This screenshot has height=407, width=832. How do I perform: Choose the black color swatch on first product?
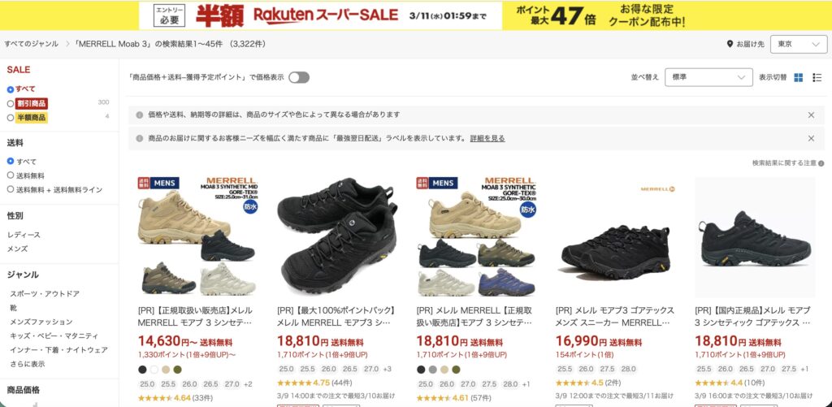tap(142, 370)
